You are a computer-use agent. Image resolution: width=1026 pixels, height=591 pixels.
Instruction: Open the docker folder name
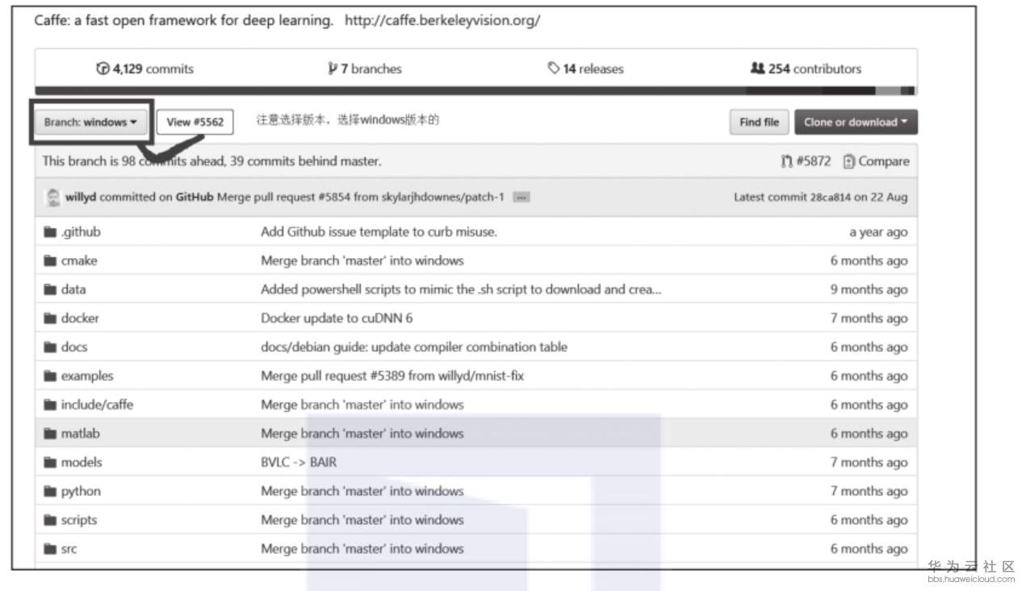[x=80, y=318]
